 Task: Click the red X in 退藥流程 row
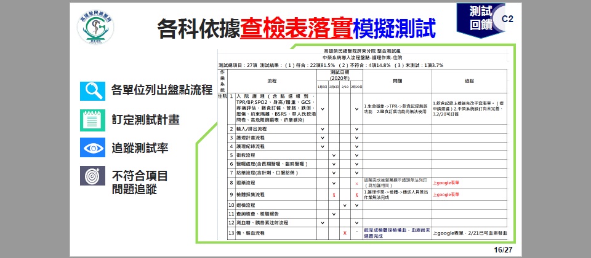point(356,184)
